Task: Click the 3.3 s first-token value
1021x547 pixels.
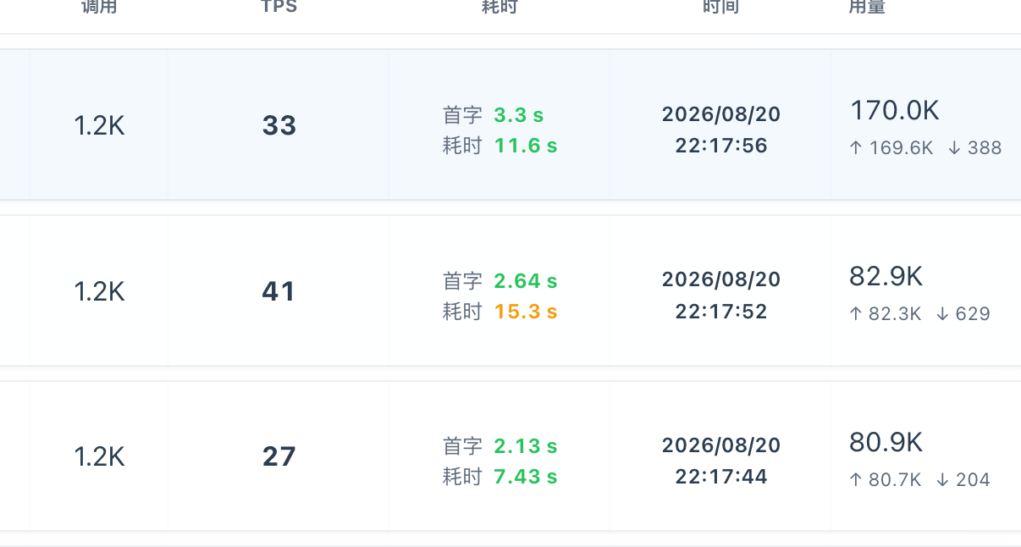Action: click(519, 114)
